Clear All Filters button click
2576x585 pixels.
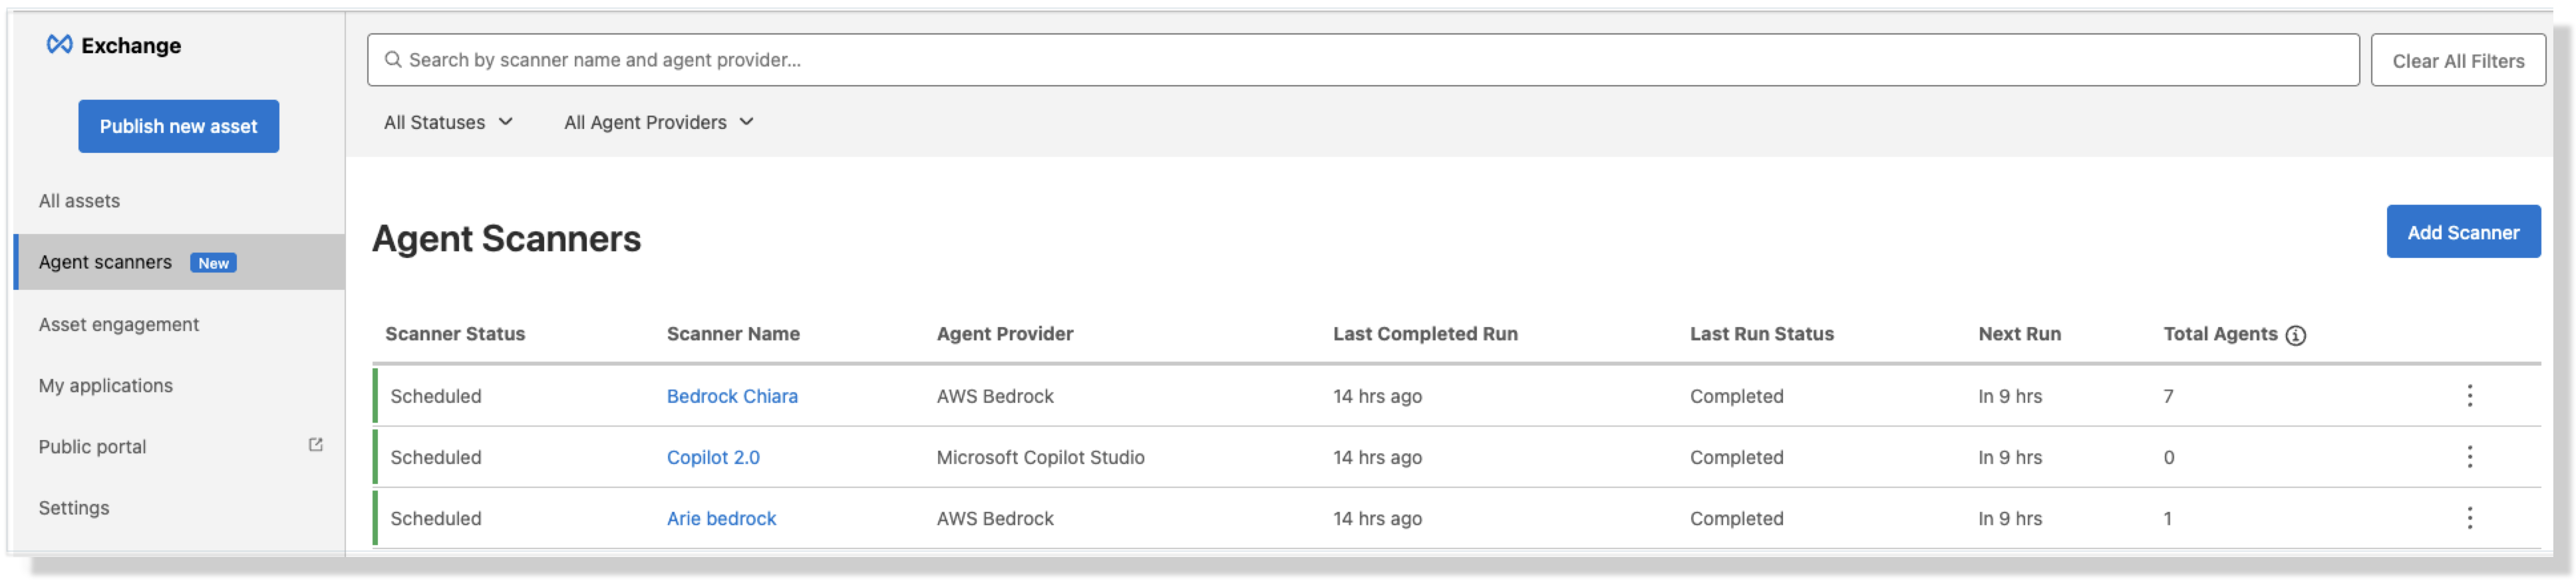click(x=2457, y=61)
